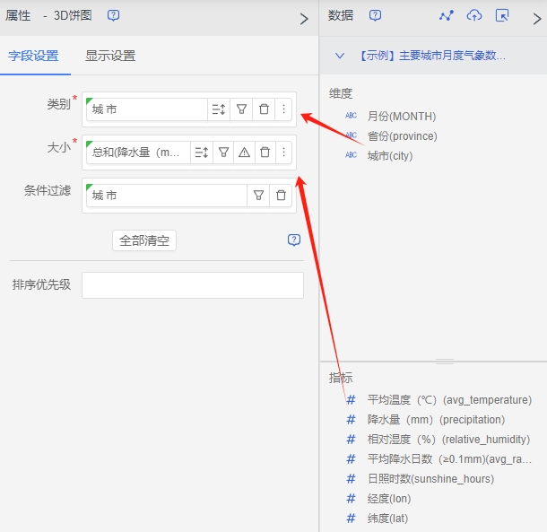Open the filter in the 条件过滤 row
This screenshot has width=547, height=532.
point(258,195)
